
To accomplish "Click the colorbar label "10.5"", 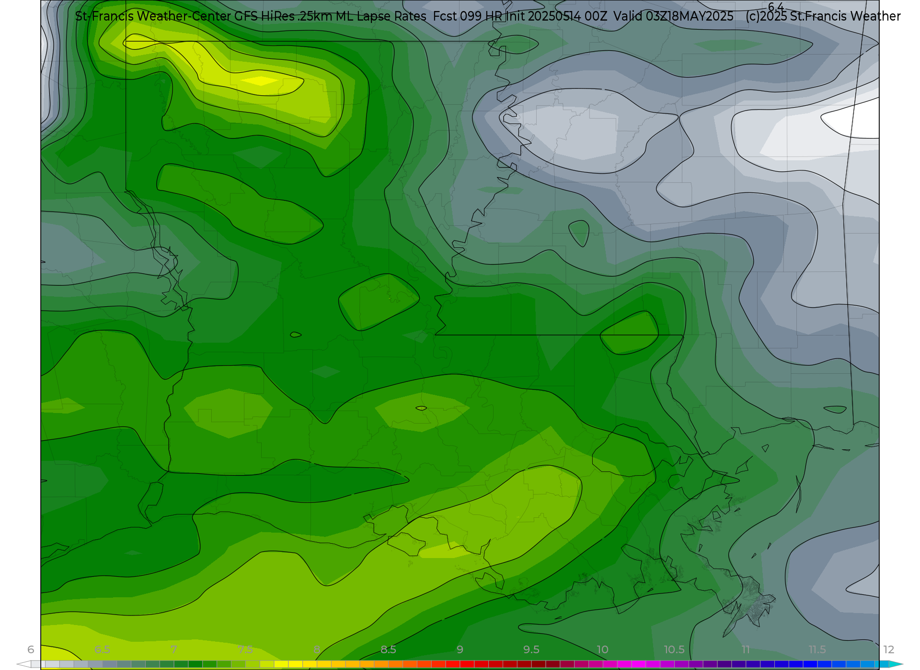I will [674, 649].
